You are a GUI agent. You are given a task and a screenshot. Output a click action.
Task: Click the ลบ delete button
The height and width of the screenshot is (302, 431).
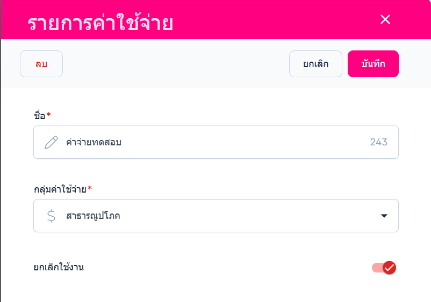coord(41,64)
